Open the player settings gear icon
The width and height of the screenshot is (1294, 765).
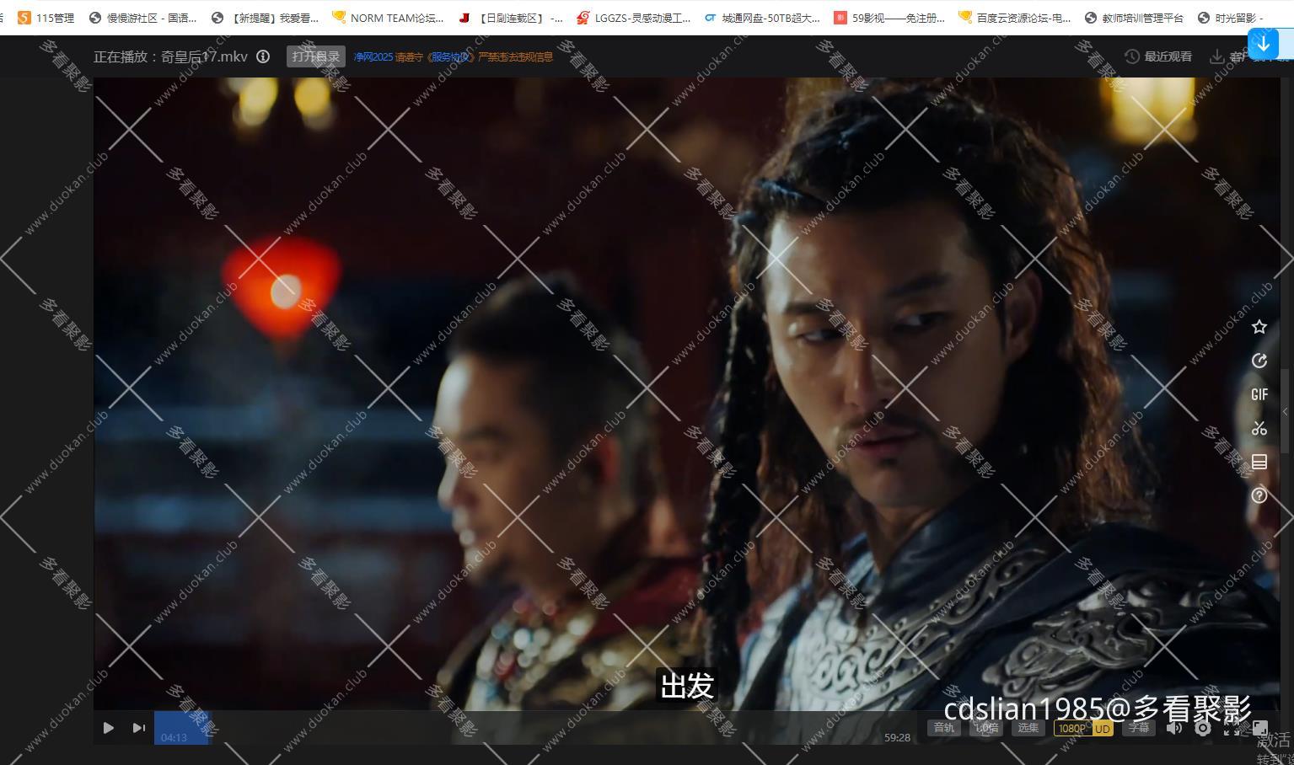pyautogui.click(x=1203, y=728)
